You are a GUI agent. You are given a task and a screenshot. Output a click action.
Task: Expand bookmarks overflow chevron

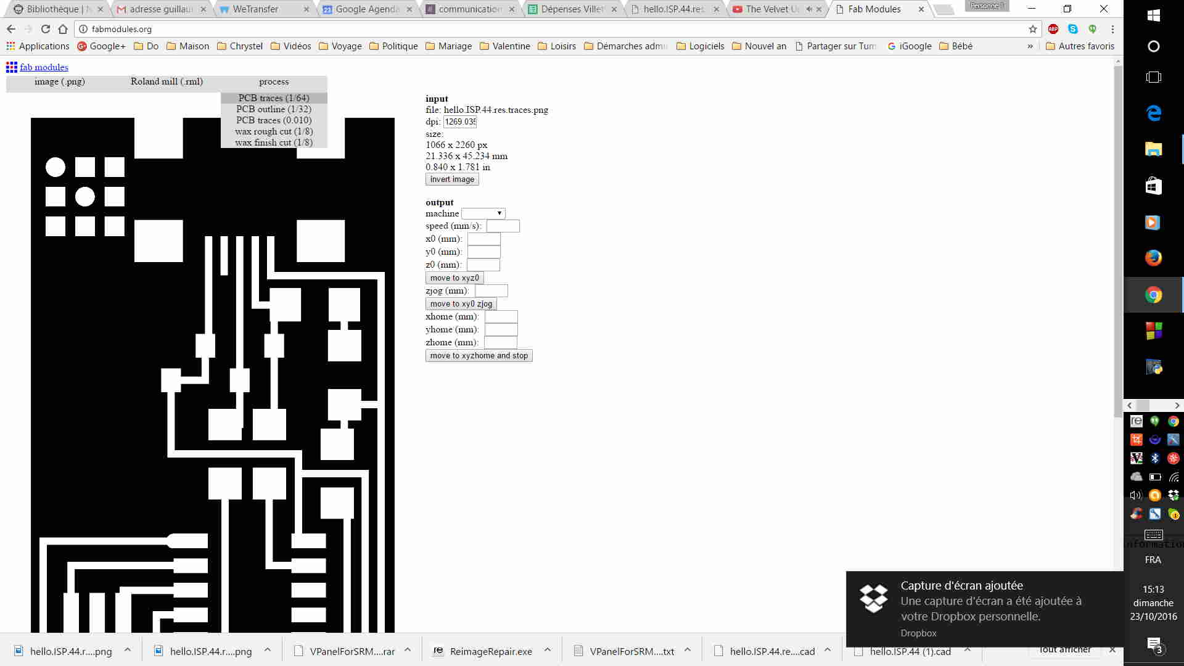pyautogui.click(x=1030, y=46)
